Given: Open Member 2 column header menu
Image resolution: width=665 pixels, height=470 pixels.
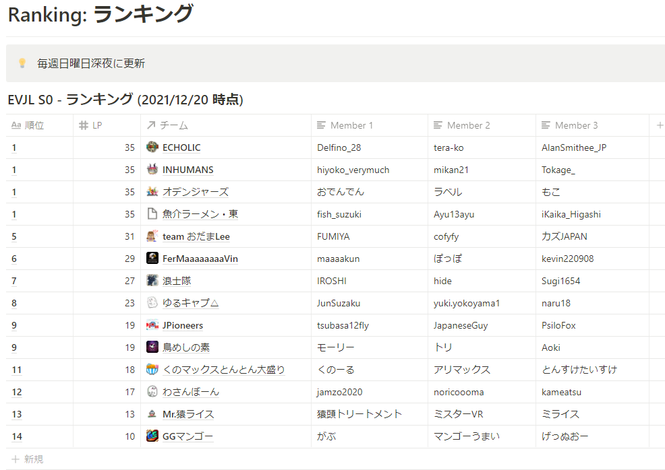Looking at the screenshot, I should pyautogui.click(x=482, y=125).
